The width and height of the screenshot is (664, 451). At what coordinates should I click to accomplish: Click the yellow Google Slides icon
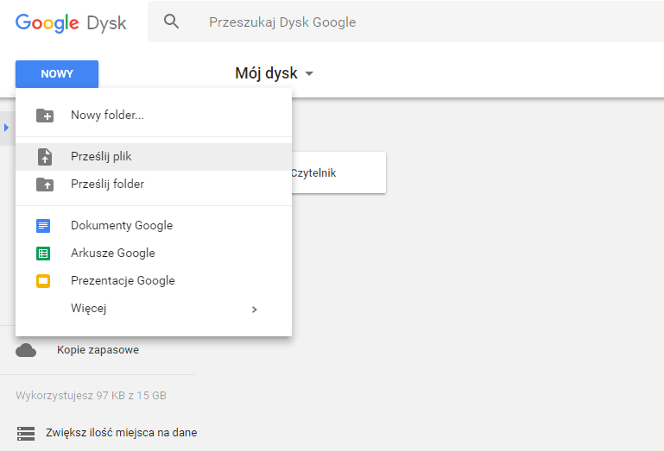click(x=43, y=281)
